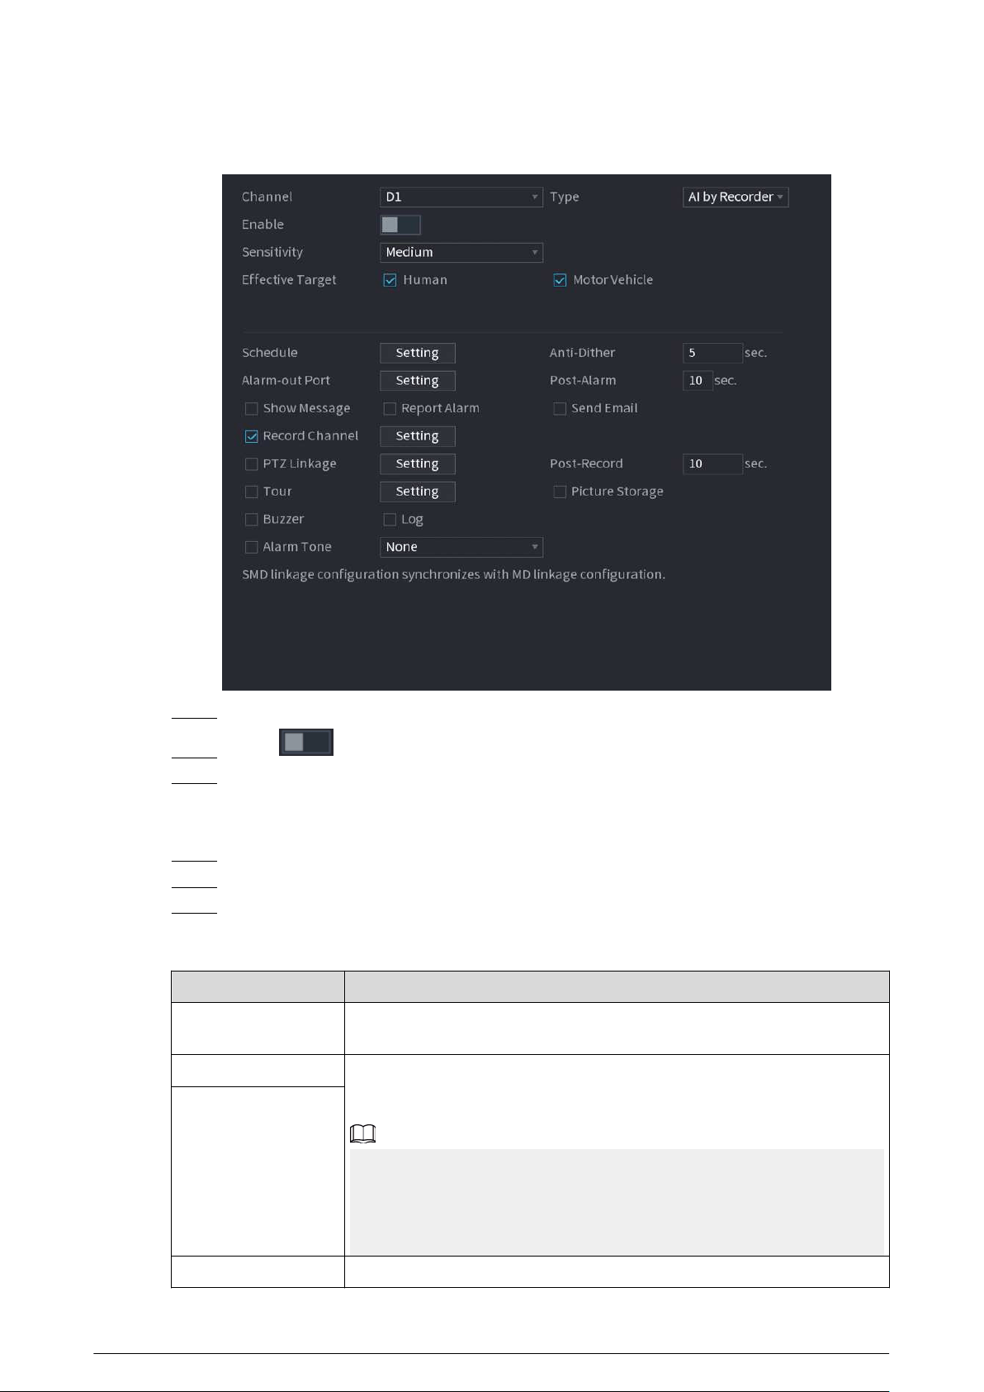
Task: Uncheck the Motor Vehicle target
Action: [560, 280]
